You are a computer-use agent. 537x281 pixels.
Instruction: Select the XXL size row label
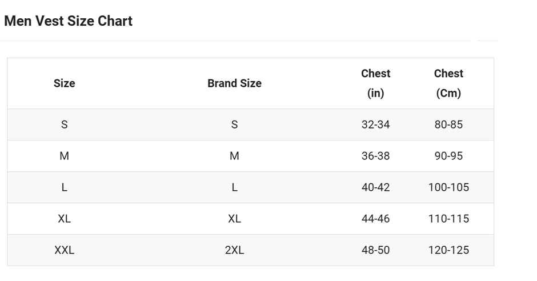point(64,250)
